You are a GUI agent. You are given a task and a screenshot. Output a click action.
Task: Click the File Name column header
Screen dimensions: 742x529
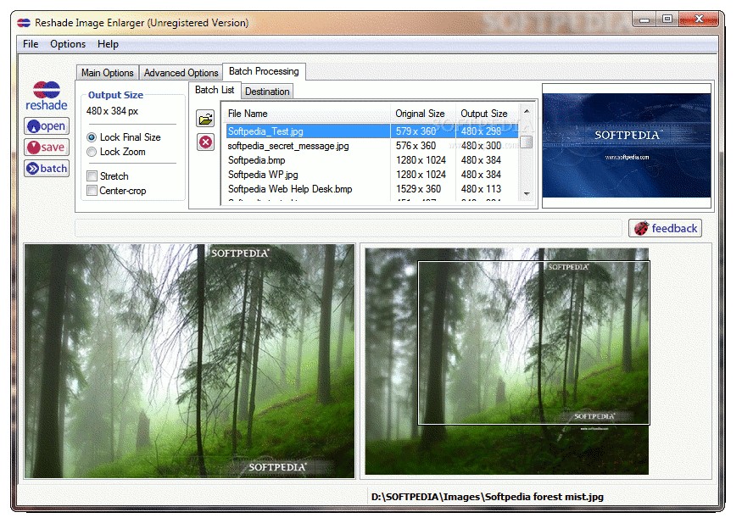pos(306,114)
